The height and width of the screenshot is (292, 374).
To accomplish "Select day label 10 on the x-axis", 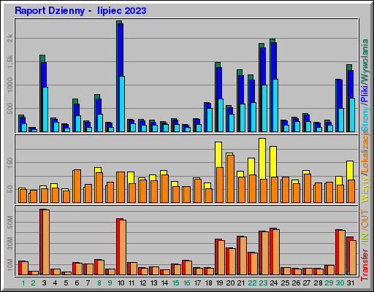I will [121, 283].
